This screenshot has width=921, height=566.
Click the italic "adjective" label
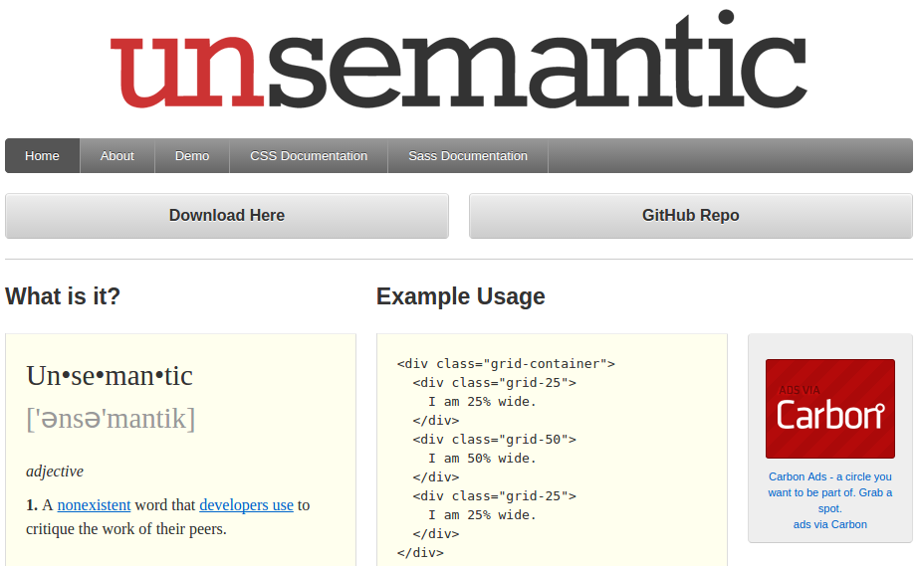pos(55,472)
